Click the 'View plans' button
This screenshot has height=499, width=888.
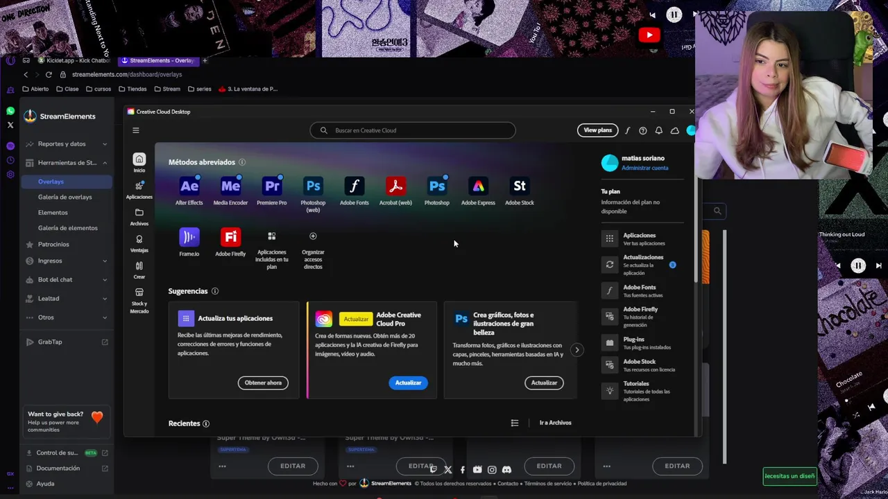click(x=597, y=130)
